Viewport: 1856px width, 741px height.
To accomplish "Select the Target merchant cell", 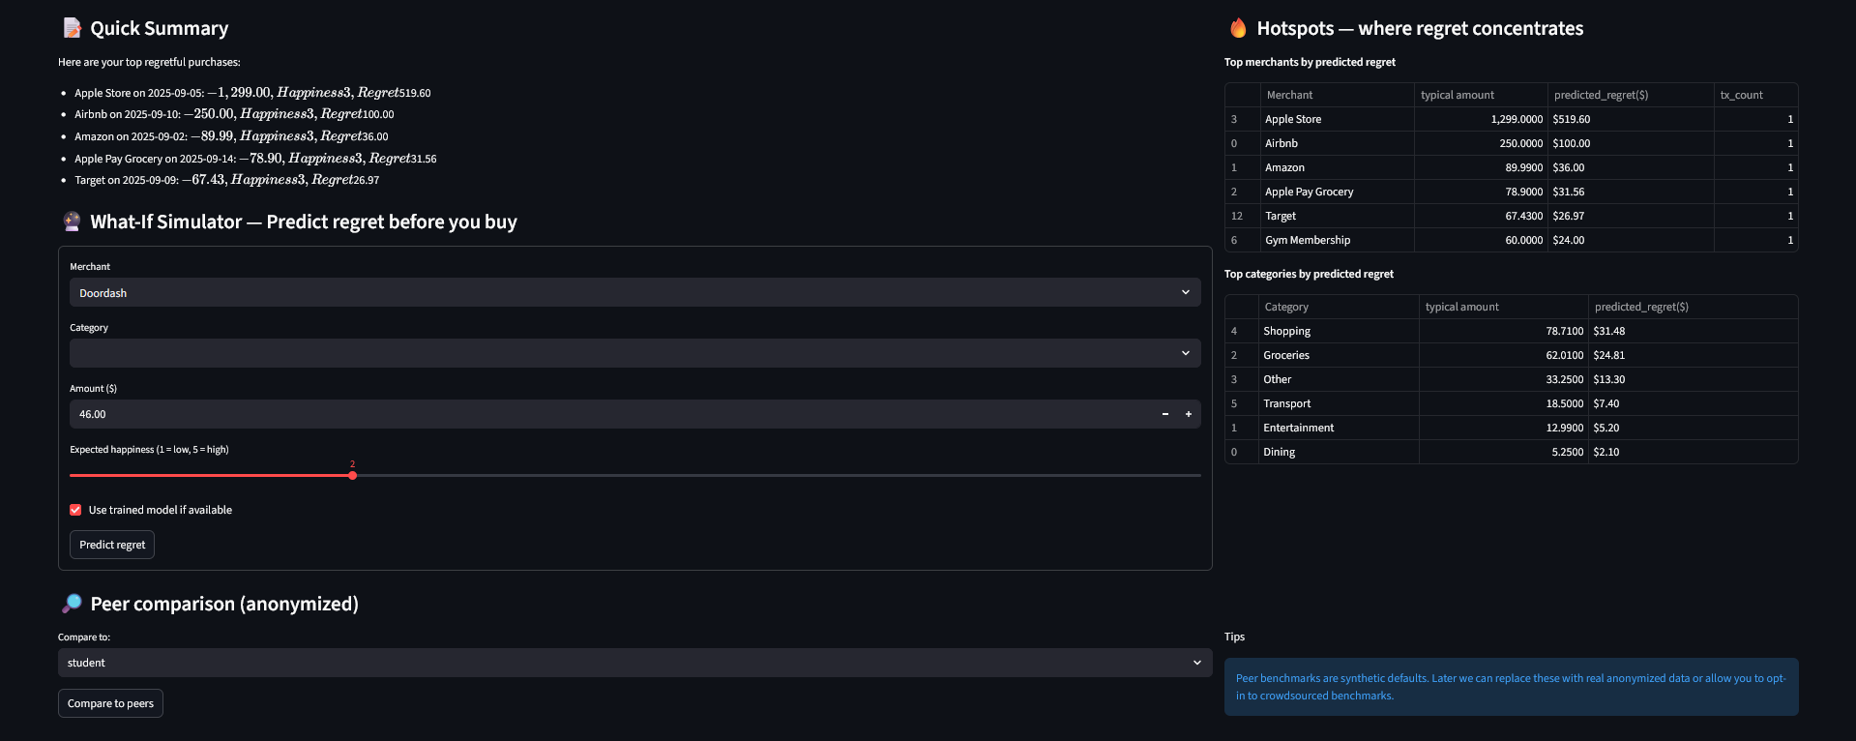I will pyautogui.click(x=1338, y=216).
